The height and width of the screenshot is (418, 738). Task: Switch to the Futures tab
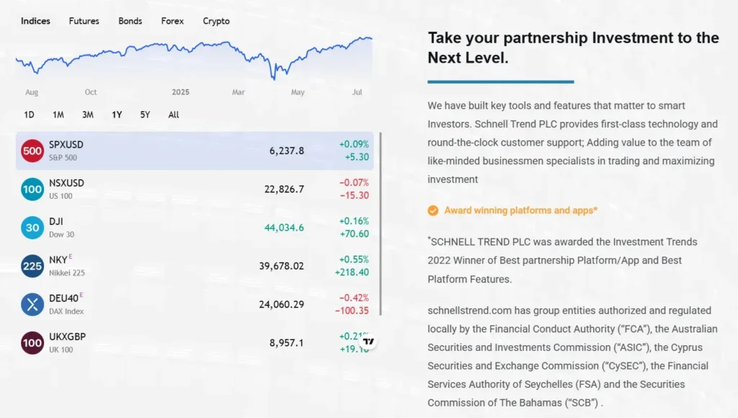(84, 21)
